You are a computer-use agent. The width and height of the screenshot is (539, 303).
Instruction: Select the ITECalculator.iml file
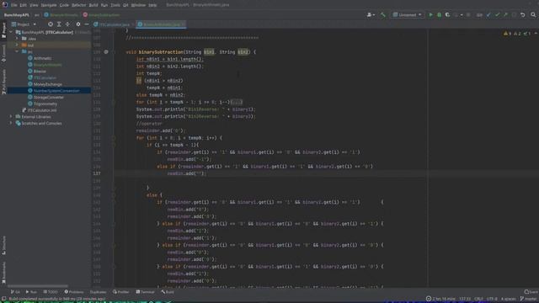pyautogui.click(x=41, y=110)
